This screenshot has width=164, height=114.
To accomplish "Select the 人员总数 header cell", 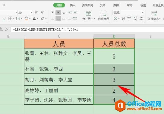I will coord(114,43).
